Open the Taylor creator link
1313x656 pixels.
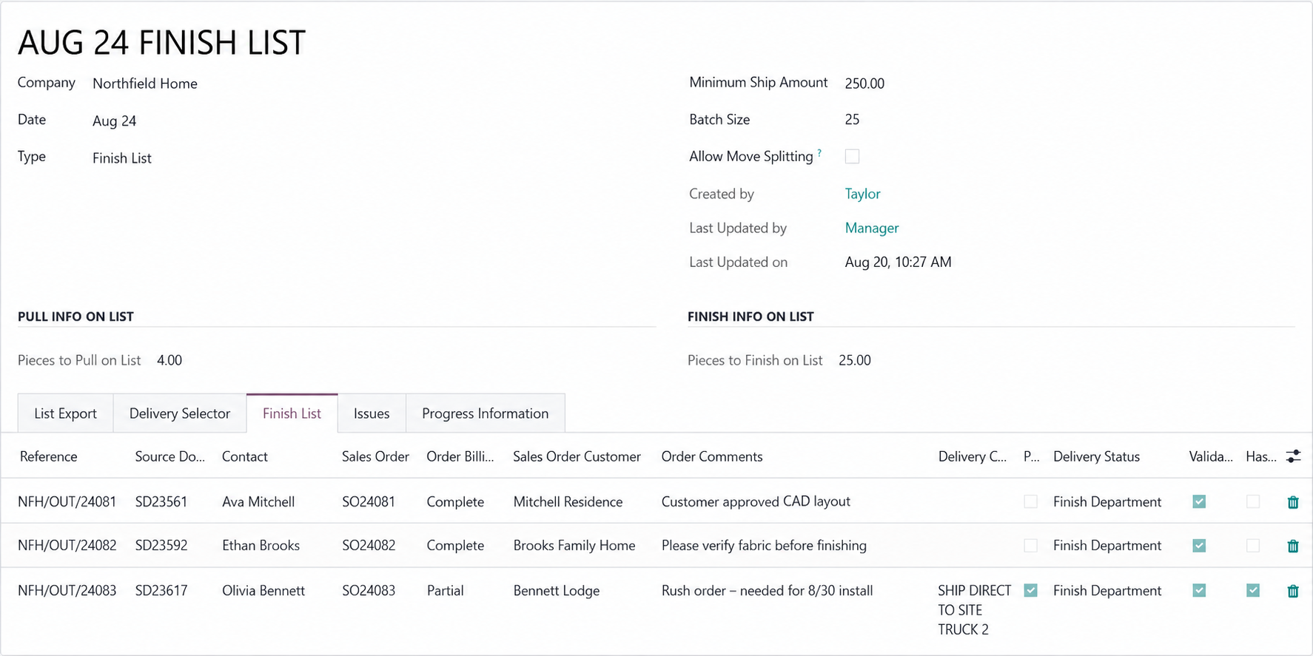(x=862, y=194)
